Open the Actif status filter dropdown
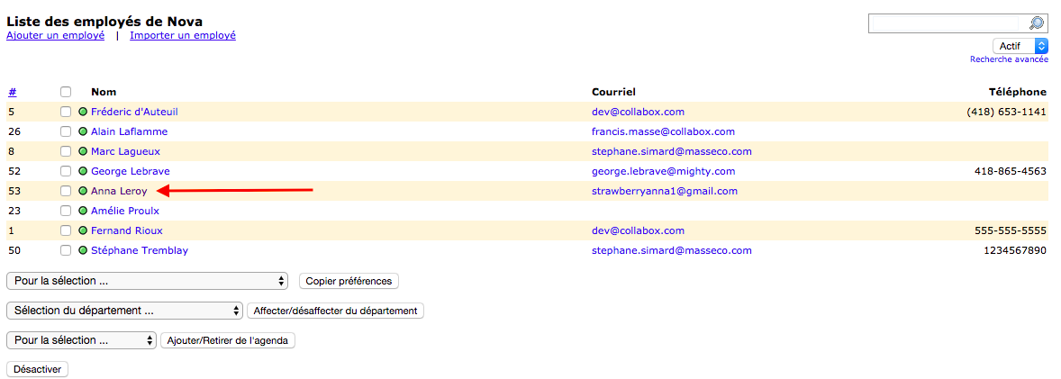 pos(1020,46)
